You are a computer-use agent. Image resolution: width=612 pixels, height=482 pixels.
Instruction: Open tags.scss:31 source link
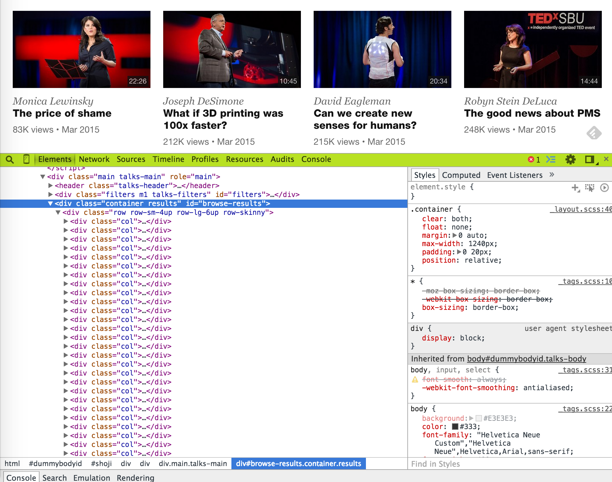pyautogui.click(x=585, y=370)
